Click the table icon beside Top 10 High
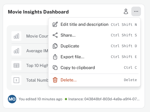 pos(16,65)
